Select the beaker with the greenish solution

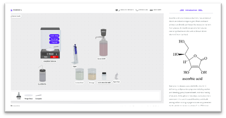coord(80,74)
